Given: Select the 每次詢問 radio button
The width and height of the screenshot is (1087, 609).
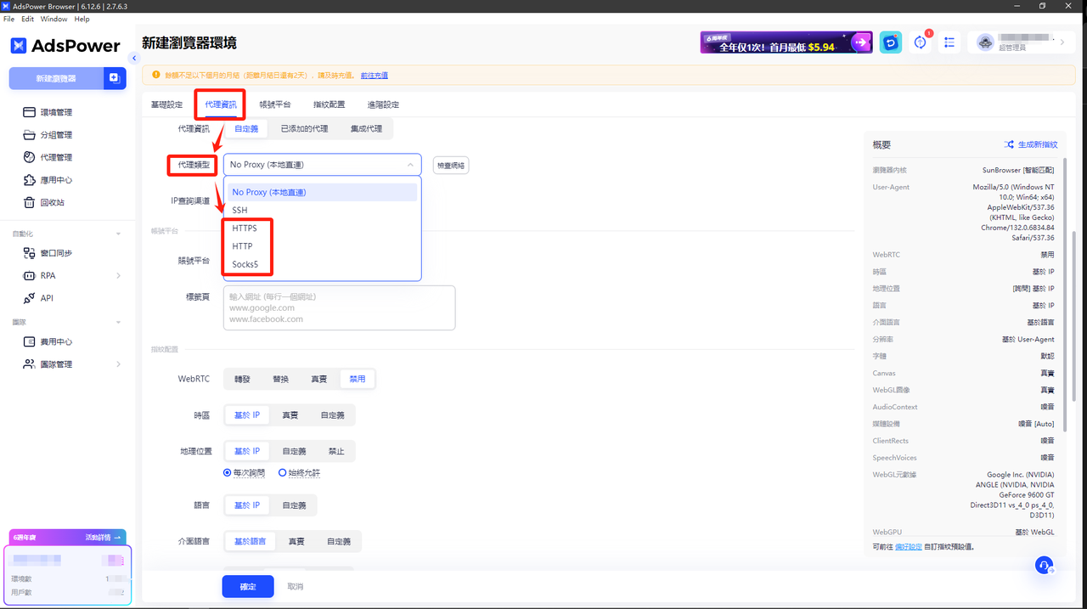Looking at the screenshot, I should (228, 472).
